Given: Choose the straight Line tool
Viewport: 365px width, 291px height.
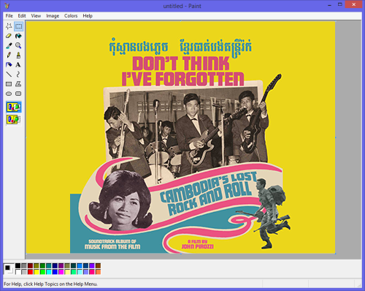Looking at the screenshot, I should pos(9,75).
